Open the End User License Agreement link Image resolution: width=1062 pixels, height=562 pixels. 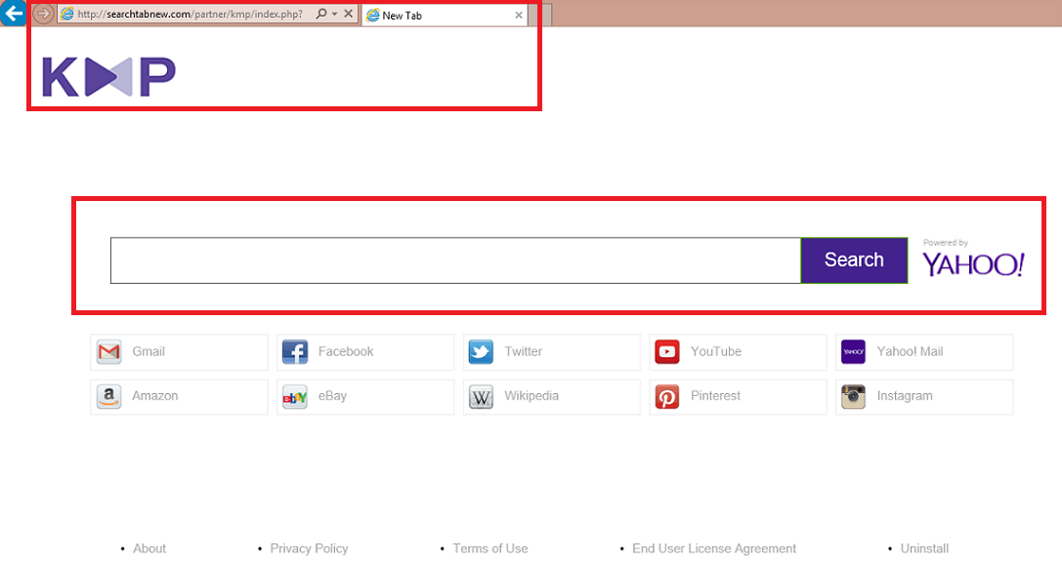[714, 548]
